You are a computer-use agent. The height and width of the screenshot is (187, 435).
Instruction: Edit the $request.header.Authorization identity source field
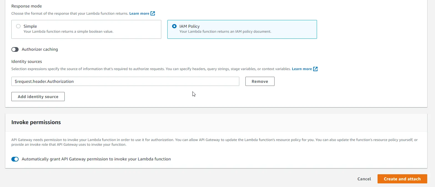pos(125,81)
